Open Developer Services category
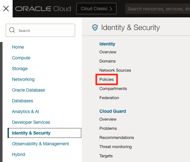Viewport: 190px width, 162px height. tap(31, 122)
